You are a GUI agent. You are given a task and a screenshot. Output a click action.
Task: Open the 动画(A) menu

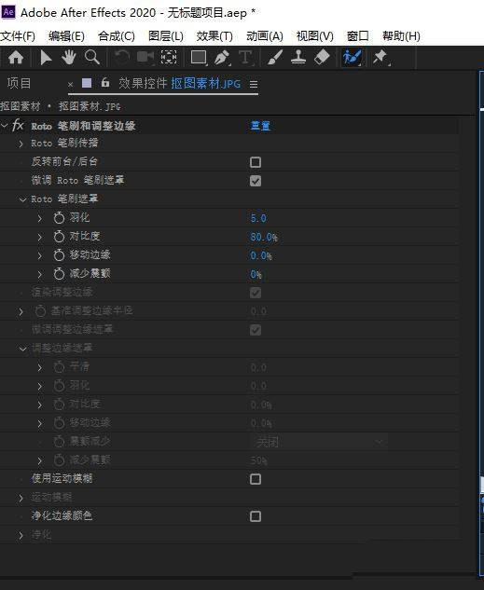[x=265, y=36]
